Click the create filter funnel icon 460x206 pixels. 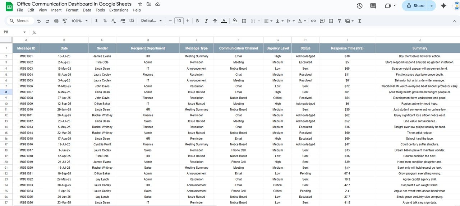point(339,21)
